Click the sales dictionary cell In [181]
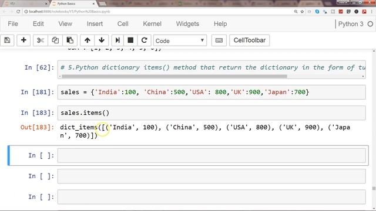 pyautogui.click(x=211, y=92)
